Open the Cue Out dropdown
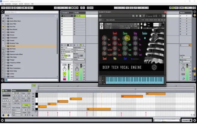The height and width of the screenshot is (124, 197). click(185, 57)
